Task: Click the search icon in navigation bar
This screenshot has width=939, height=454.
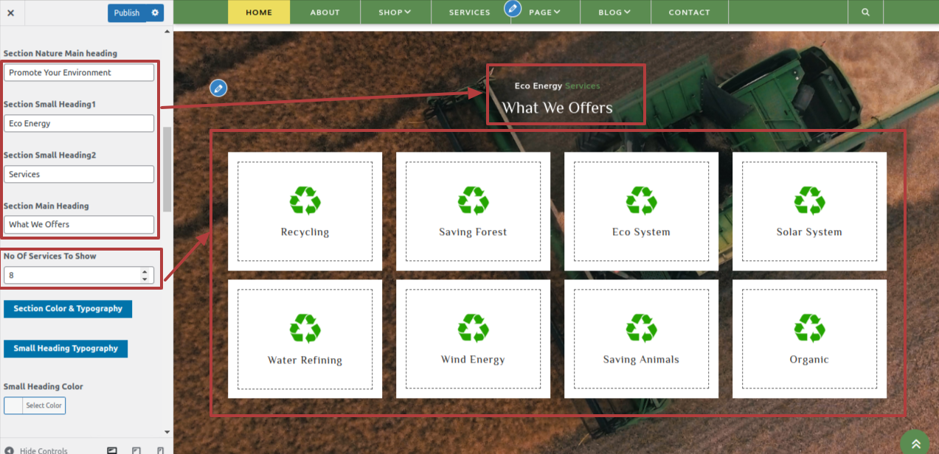Action: point(865,13)
